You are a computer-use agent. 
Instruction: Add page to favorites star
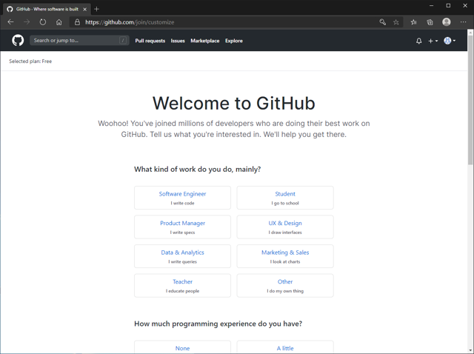coord(396,22)
